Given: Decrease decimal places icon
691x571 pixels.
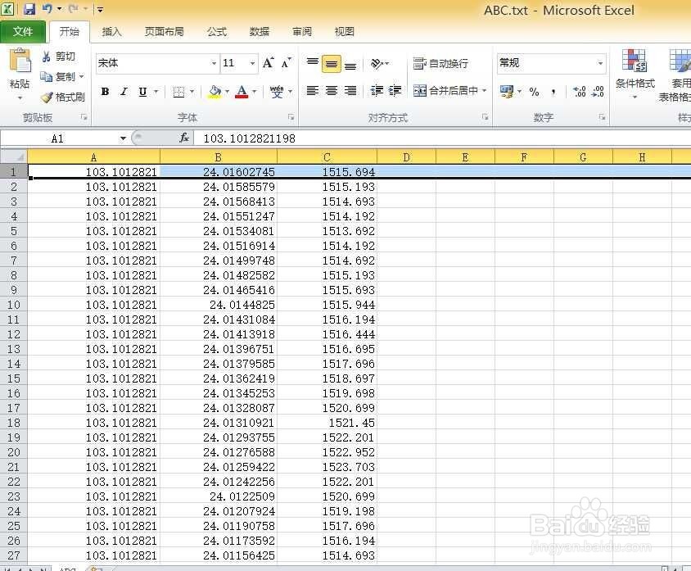Looking at the screenshot, I should pos(598,92).
